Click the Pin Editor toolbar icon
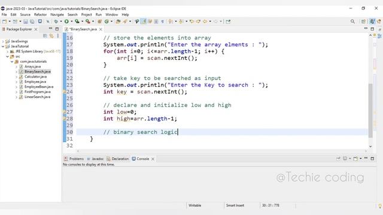Screen dimensions: 383x215 [228, 21]
